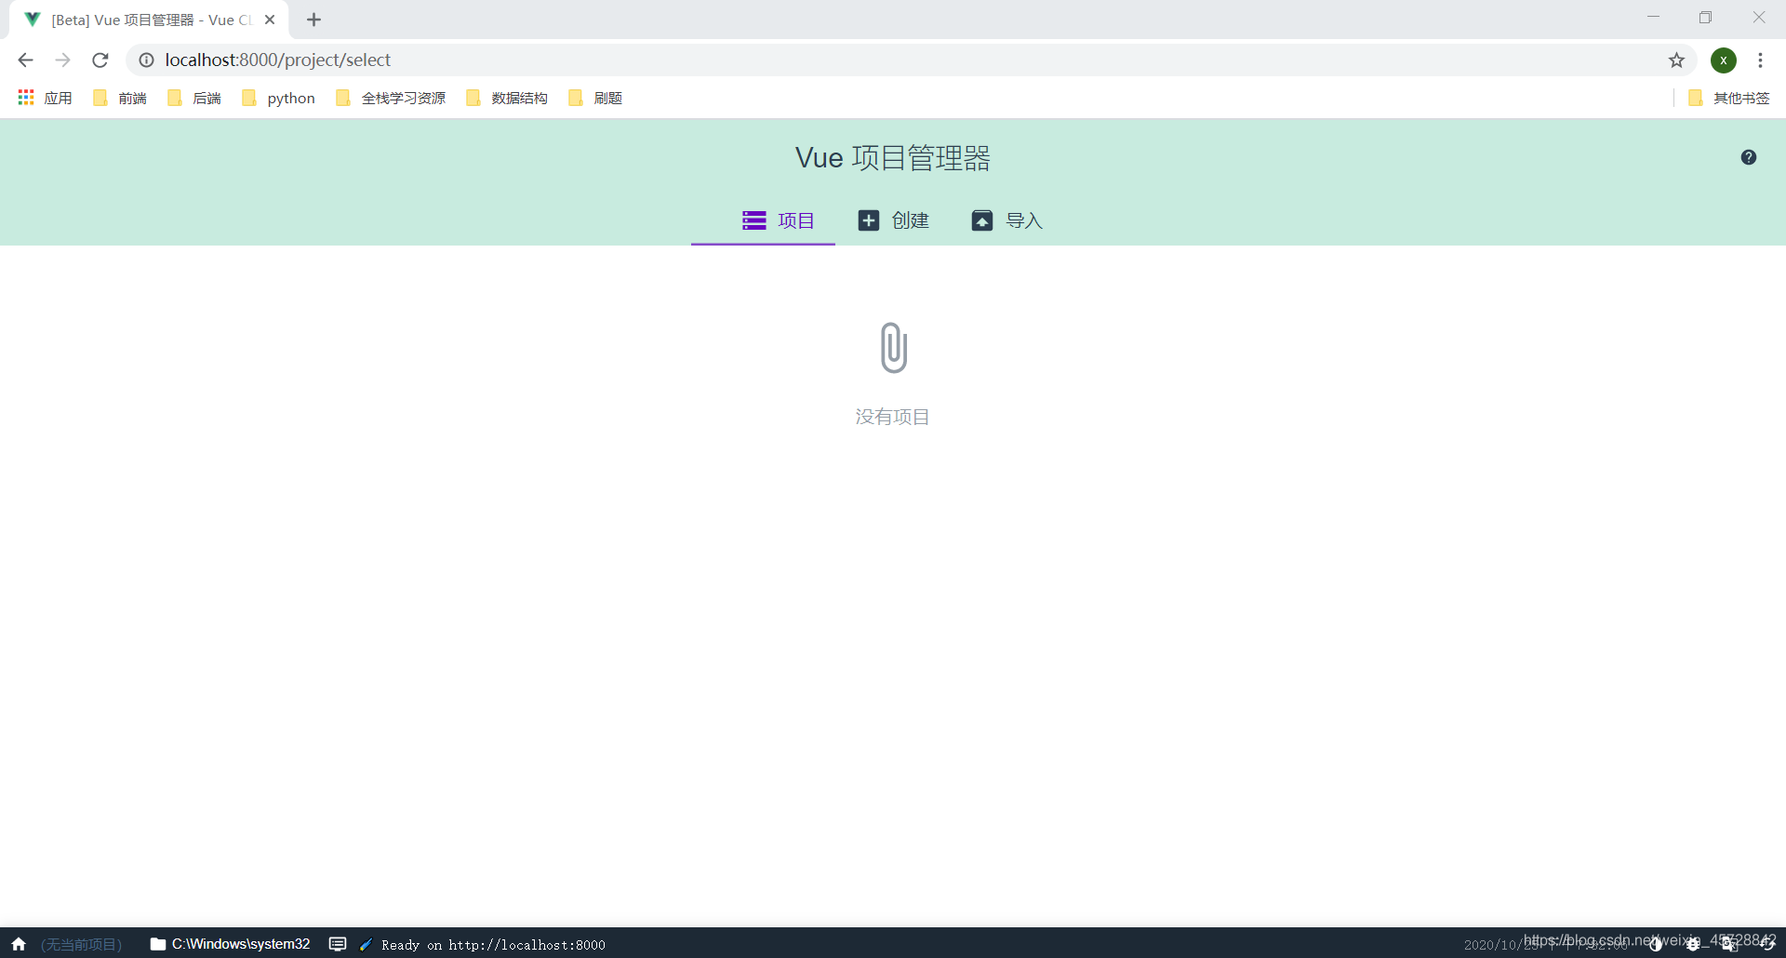Image resolution: width=1786 pixels, height=958 pixels.
Task: Click the reset plugin API refresh icon
Action: (x=1767, y=944)
